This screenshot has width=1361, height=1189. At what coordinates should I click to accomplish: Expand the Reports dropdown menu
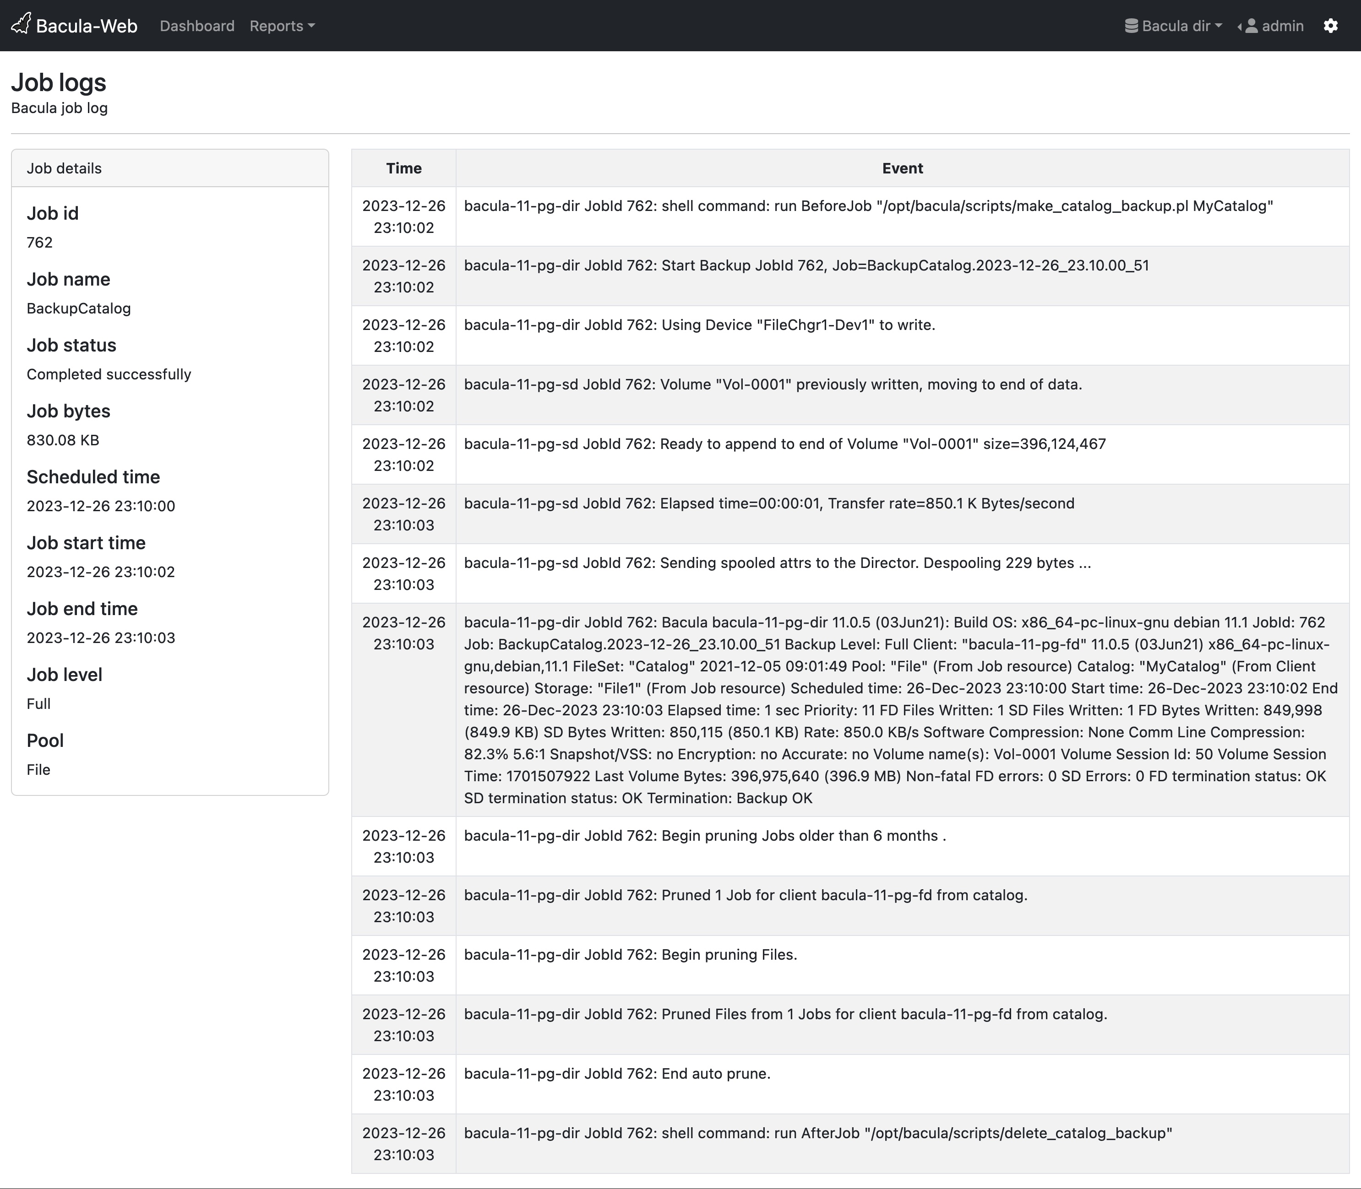[282, 26]
